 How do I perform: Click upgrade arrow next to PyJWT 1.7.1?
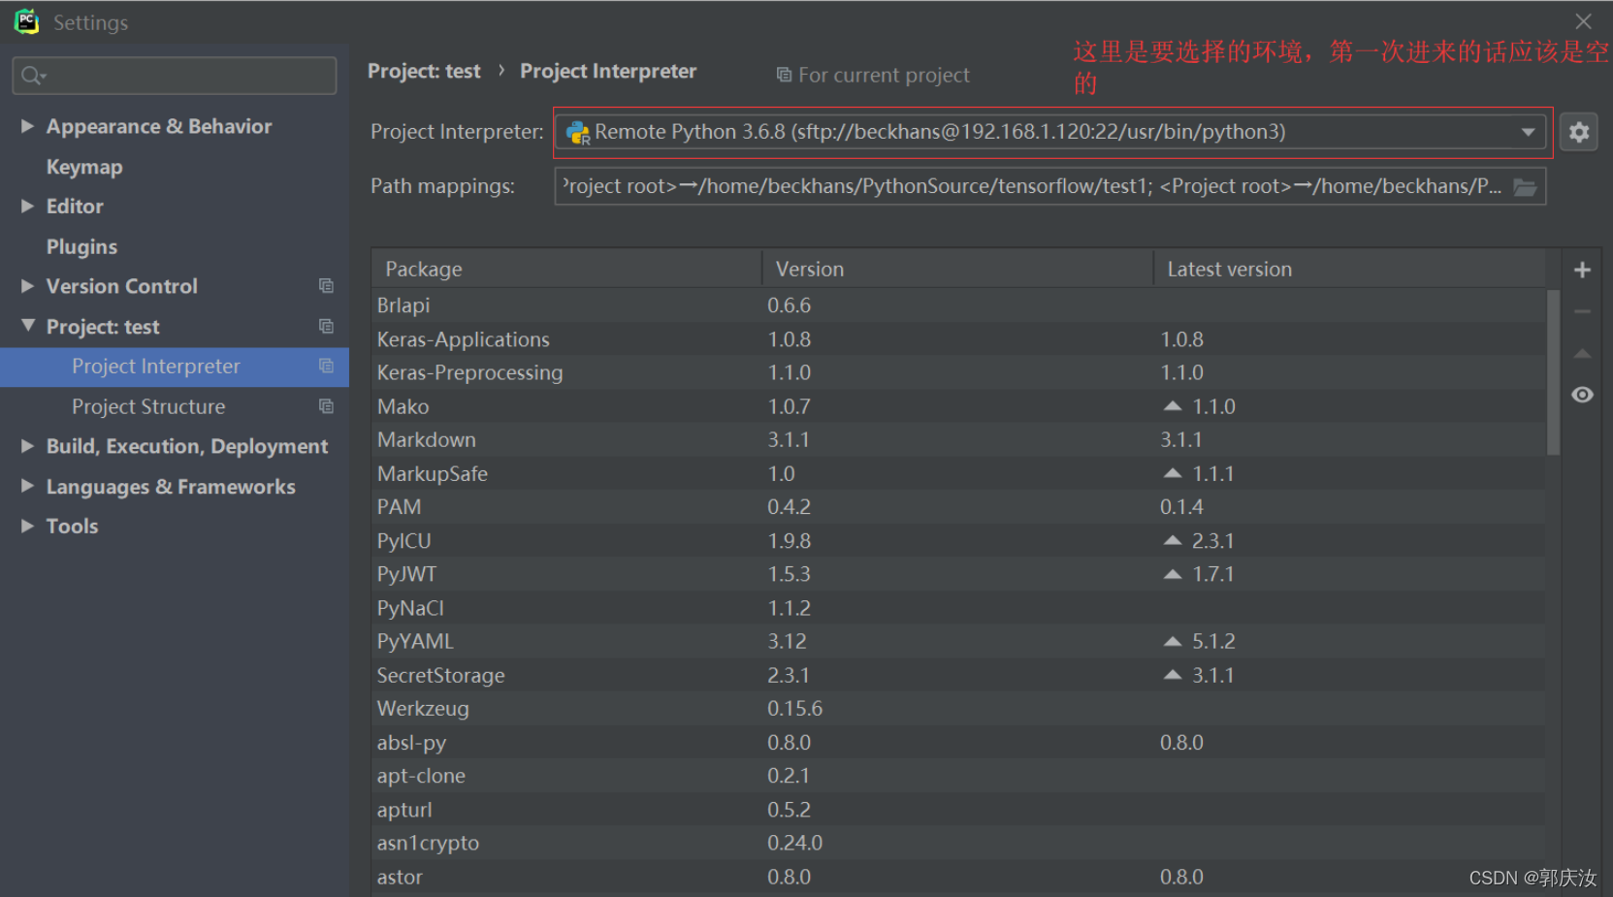(x=1173, y=574)
